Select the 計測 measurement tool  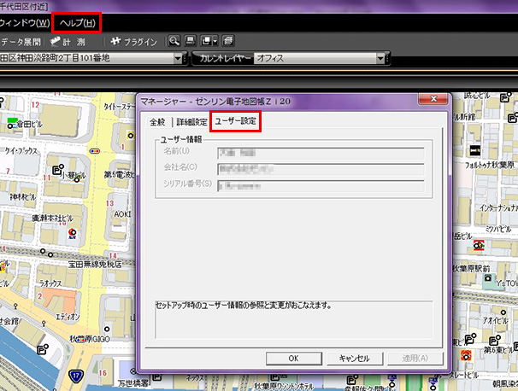[x=68, y=42]
